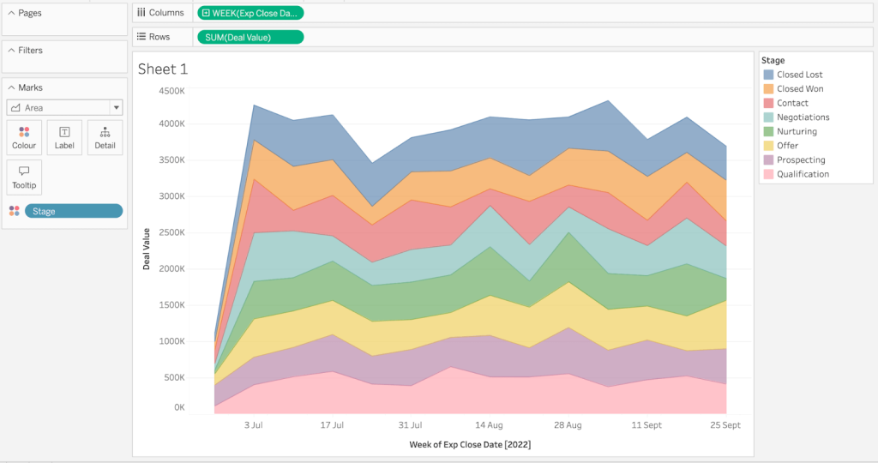Image resolution: width=878 pixels, height=463 pixels.
Task: Click the Stage legend title
Action: [x=773, y=60]
